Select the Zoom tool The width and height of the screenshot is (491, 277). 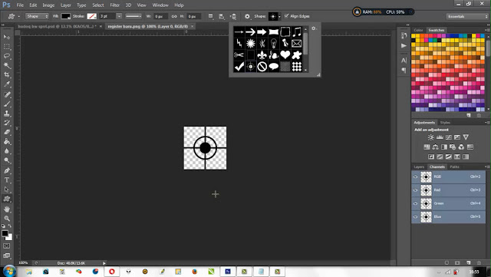pyautogui.click(x=7, y=219)
